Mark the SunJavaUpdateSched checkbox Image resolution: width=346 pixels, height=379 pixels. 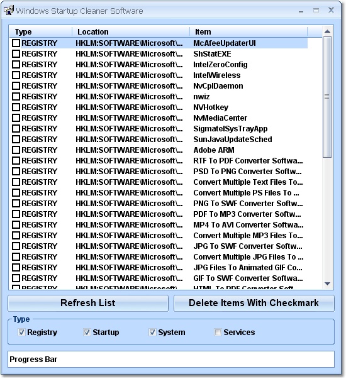[x=16, y=140]
